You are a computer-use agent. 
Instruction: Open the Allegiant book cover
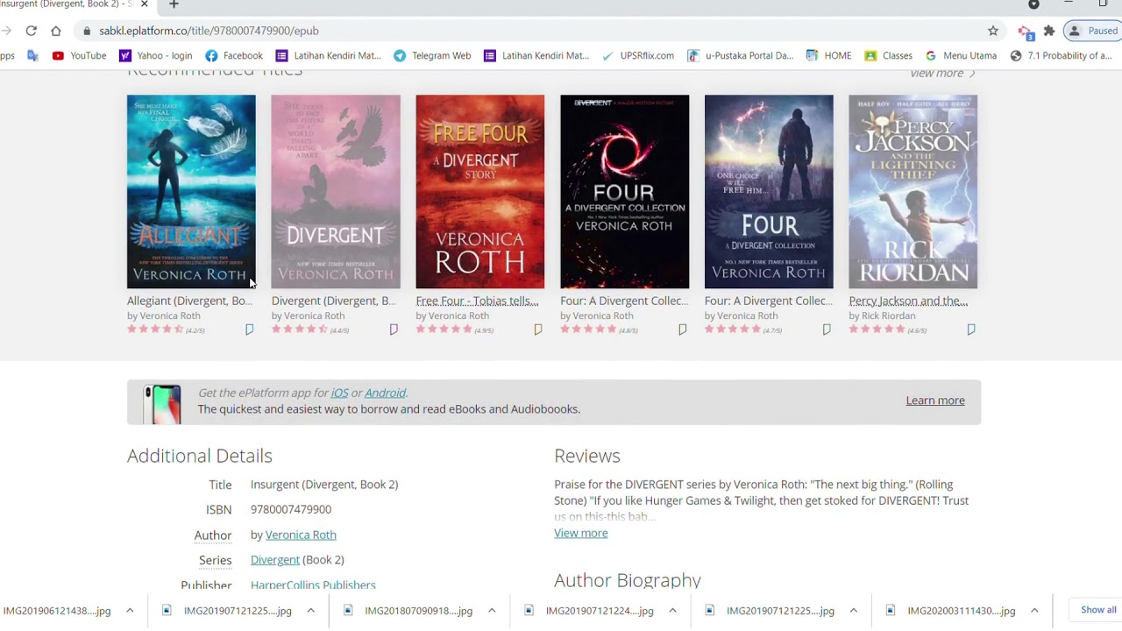click(191, 192)
